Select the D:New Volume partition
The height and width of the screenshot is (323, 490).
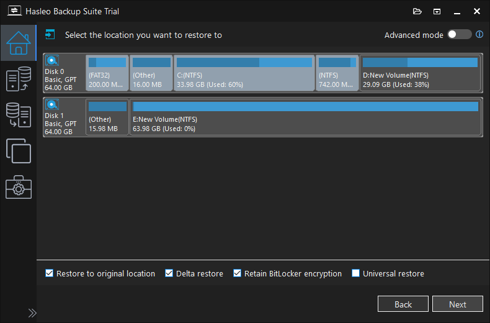(420, 73)
